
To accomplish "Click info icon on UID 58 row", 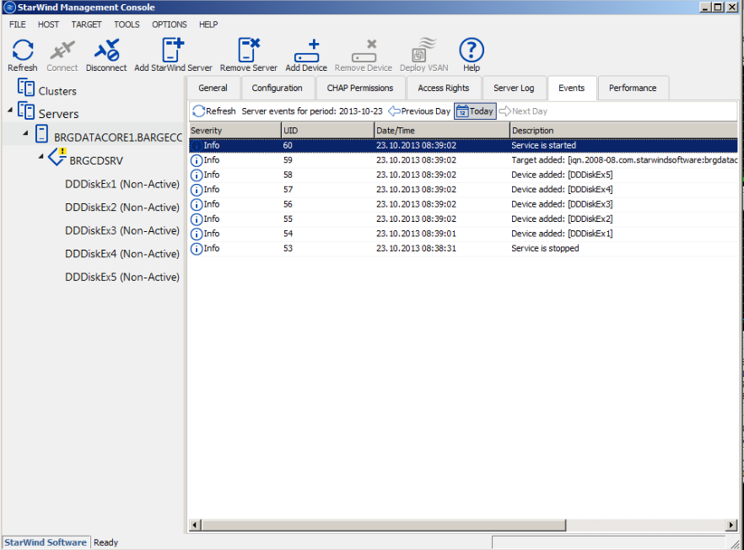I will click(196, 175).
